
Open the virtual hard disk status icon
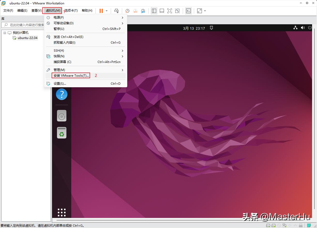[268, 225]
